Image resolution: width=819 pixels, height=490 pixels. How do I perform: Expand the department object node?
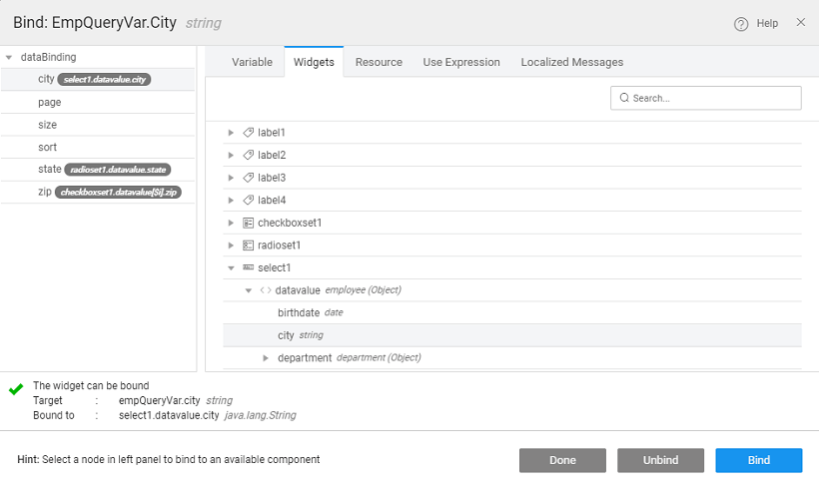[266, 358]
